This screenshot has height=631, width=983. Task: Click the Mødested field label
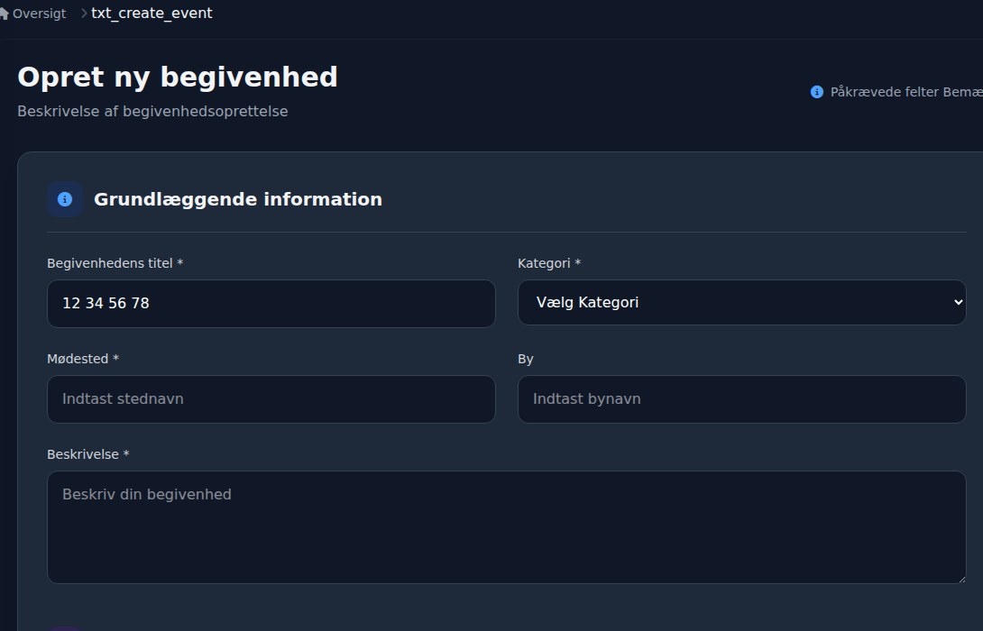coord(83,359)
